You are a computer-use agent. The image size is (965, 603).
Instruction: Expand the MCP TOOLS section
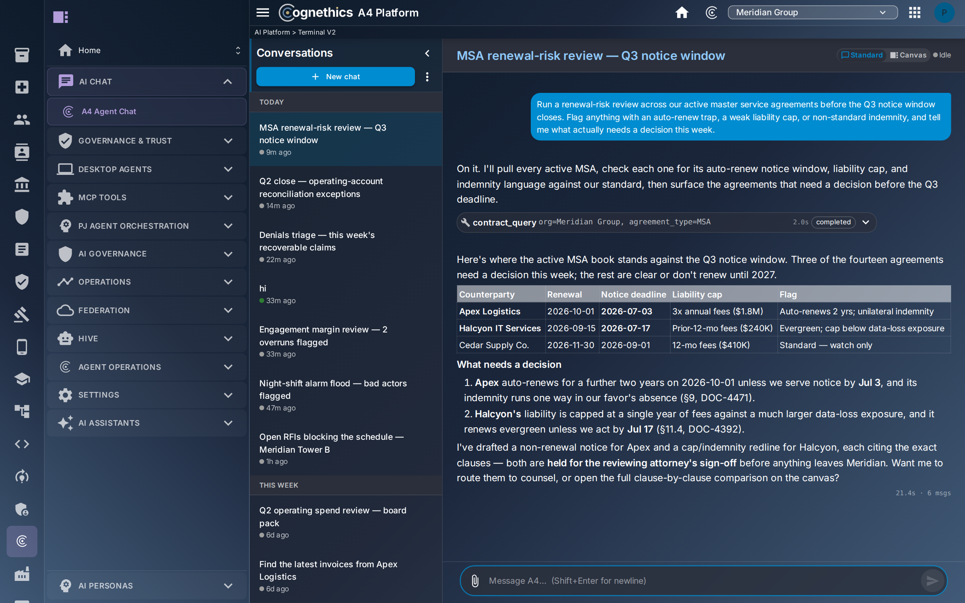click(147, 197)
